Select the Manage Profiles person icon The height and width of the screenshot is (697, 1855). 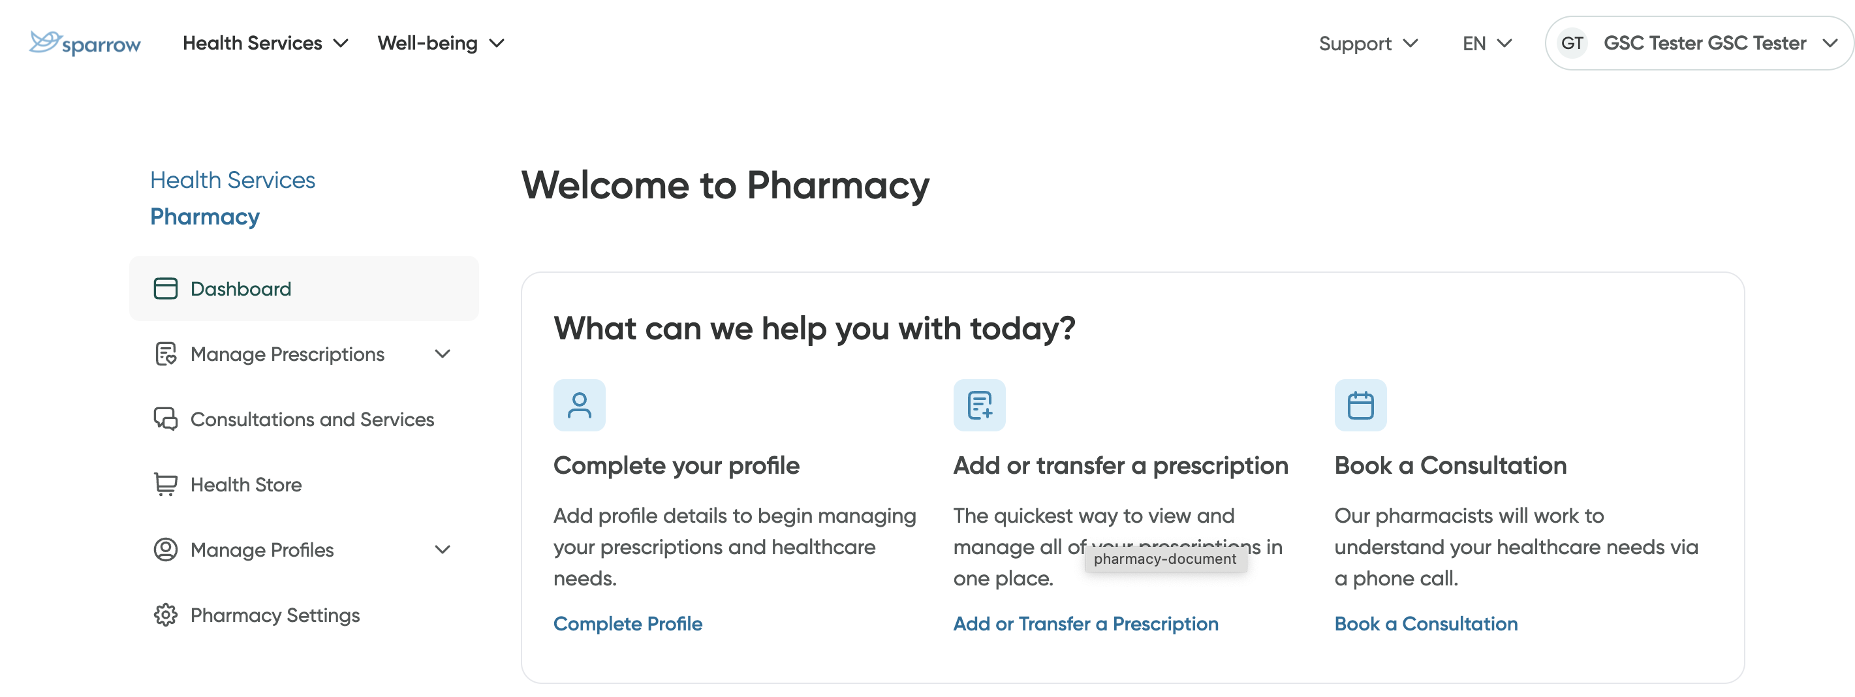pos(166,550)
